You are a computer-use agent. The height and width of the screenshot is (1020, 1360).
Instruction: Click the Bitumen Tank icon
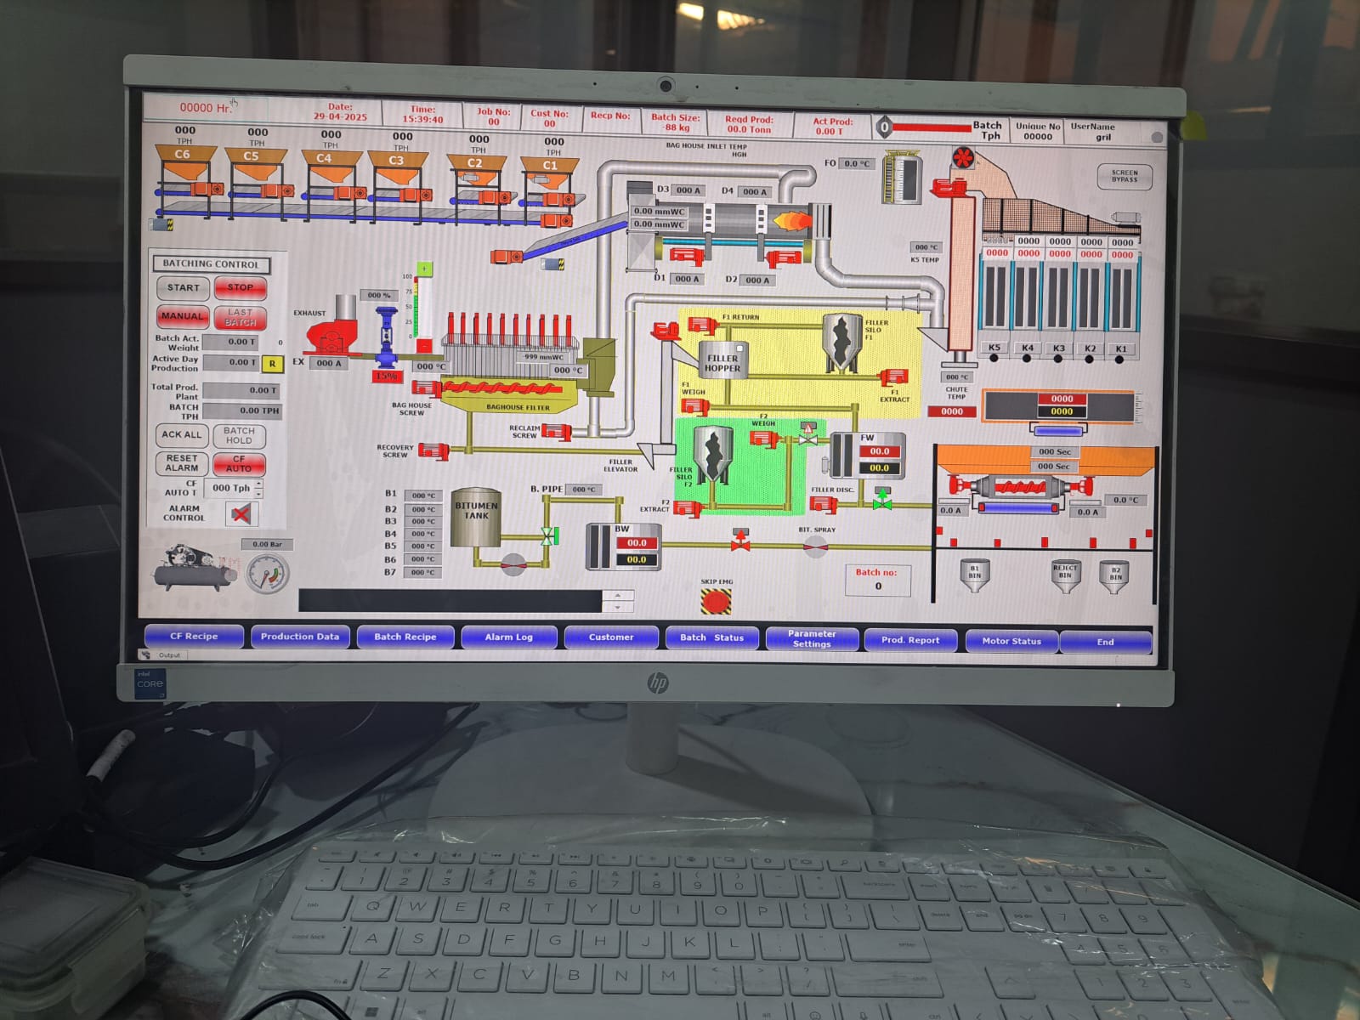[x=476, y=517]
